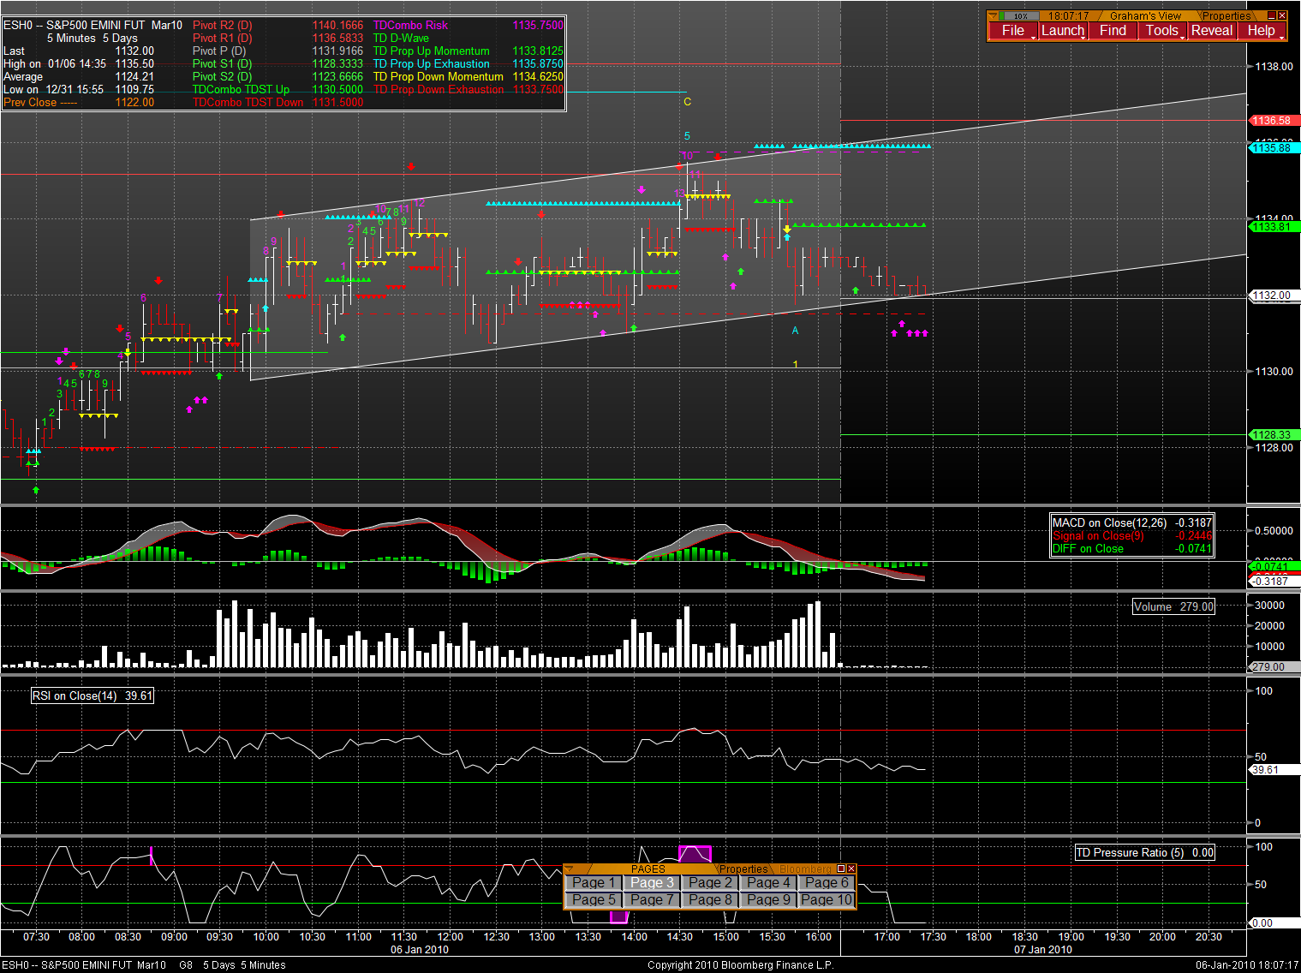Viewport: 1301px width, 973px height.
Task: Click the RSI on Close(14) label
Action: click(x=92, y=696)
